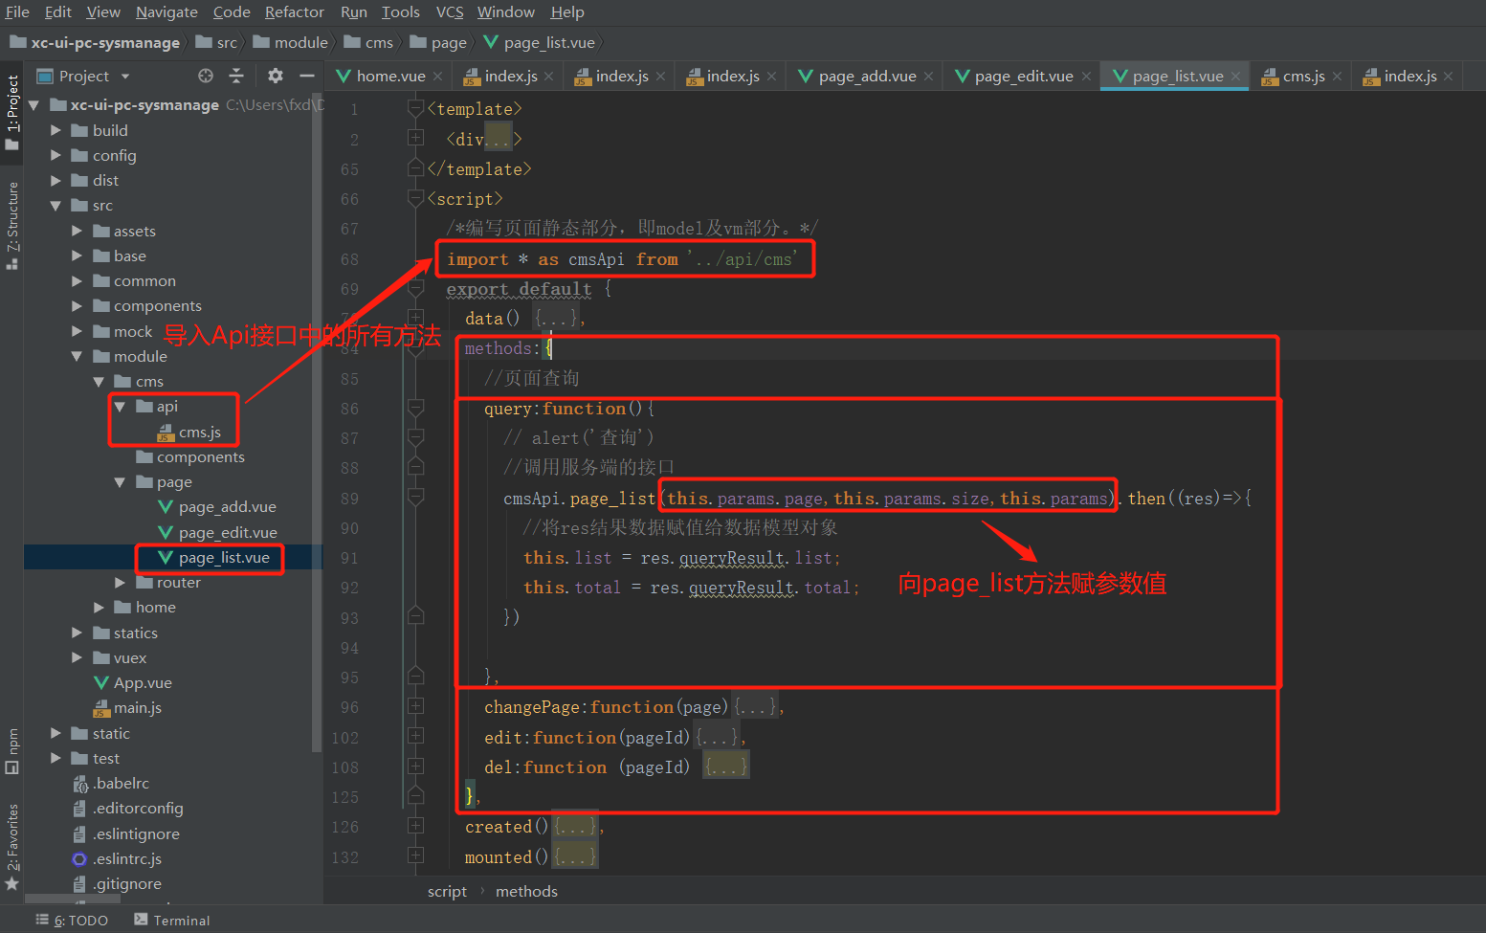The width and height of the screenshot is (1486, 933).
Task: Select page_add.vue in project tree
Action: pyautogui.click(x=217, y=506)
